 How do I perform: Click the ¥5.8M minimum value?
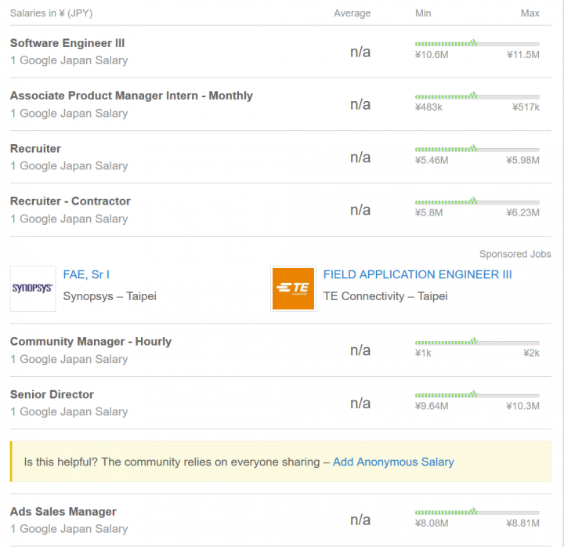click(x=428, y=212)
